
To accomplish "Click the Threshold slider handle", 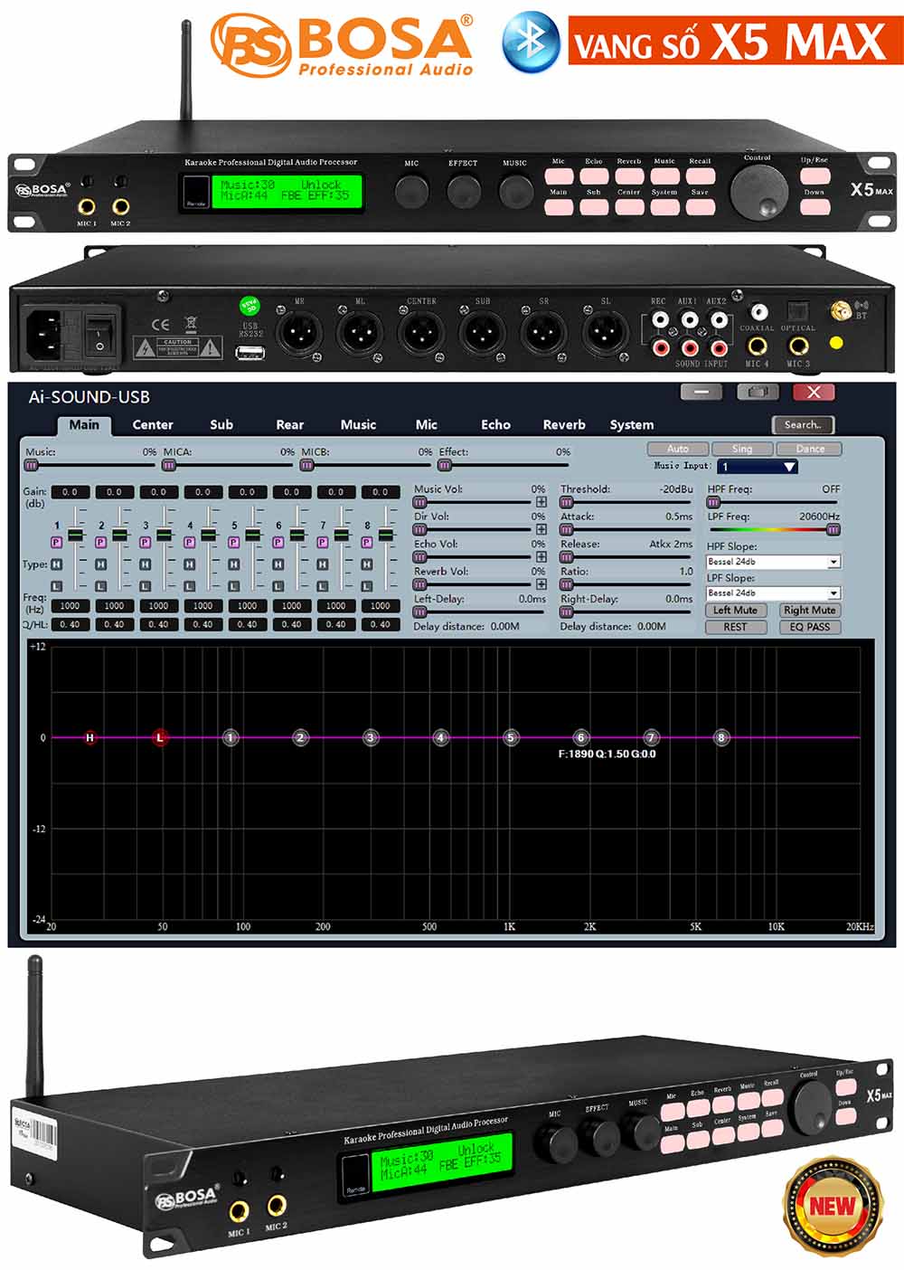I will click(x=567, y=502).
